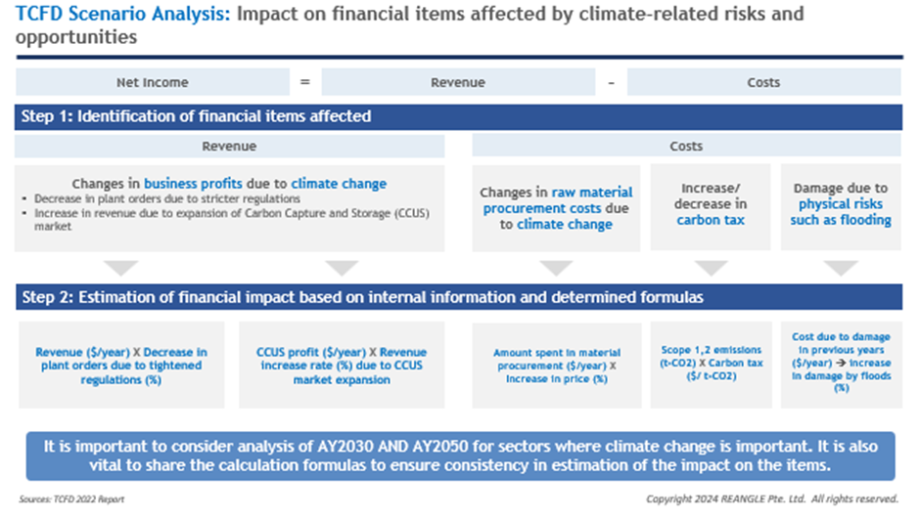The image size is (920, 517).
Task: Click the down arrow above the plant orders formula
Action: (x=122, y=267)
